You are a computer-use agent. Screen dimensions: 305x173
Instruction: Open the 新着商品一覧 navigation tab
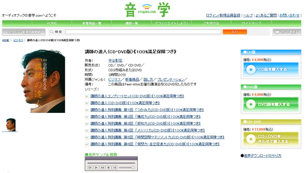click(x=91, y=23)
